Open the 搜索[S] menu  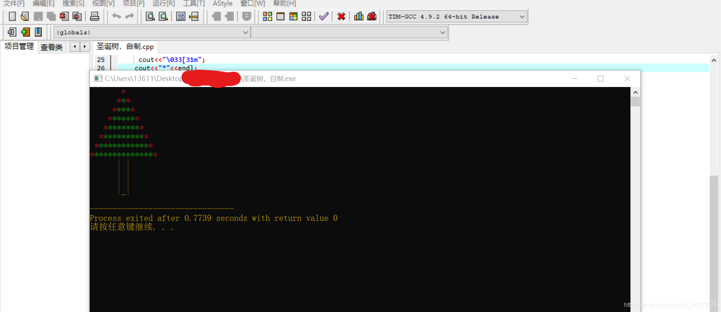[73, 3]
